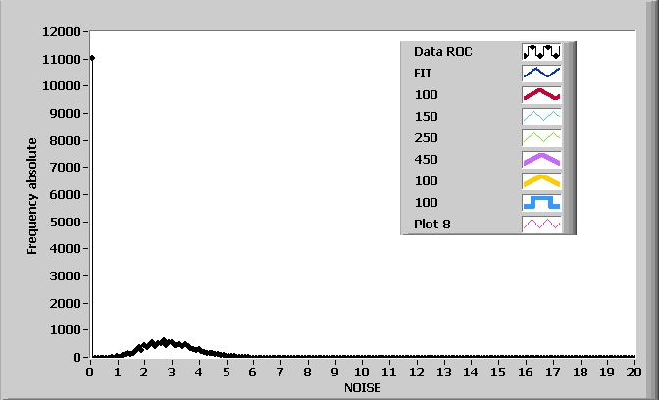Click the Frequency absolute y-axis label
The height and width of the screenshot is (400, 659).
[x=32, y=196]
